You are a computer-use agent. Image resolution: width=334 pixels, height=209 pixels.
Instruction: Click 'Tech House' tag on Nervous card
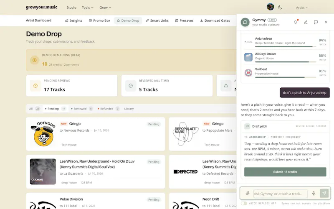tap(69, 145)
